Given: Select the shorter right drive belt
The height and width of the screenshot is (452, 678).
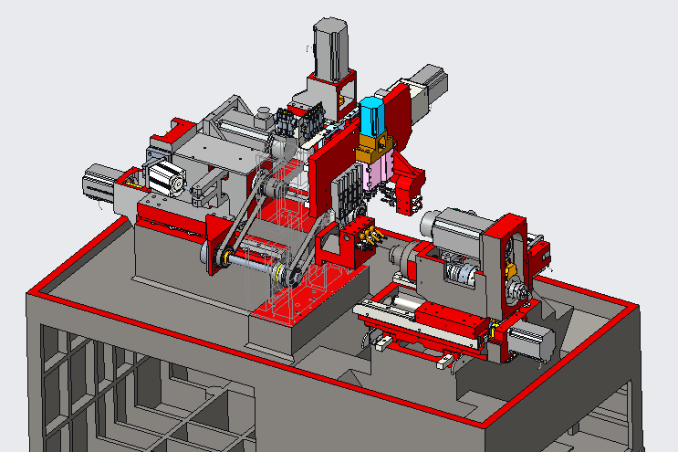Looking at the screenshot, I should pyautogui.click(x=308, y=247).
